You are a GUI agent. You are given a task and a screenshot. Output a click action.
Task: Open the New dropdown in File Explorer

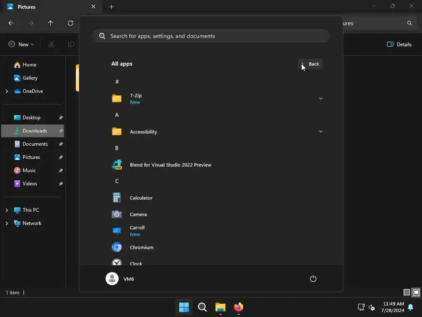21,44
